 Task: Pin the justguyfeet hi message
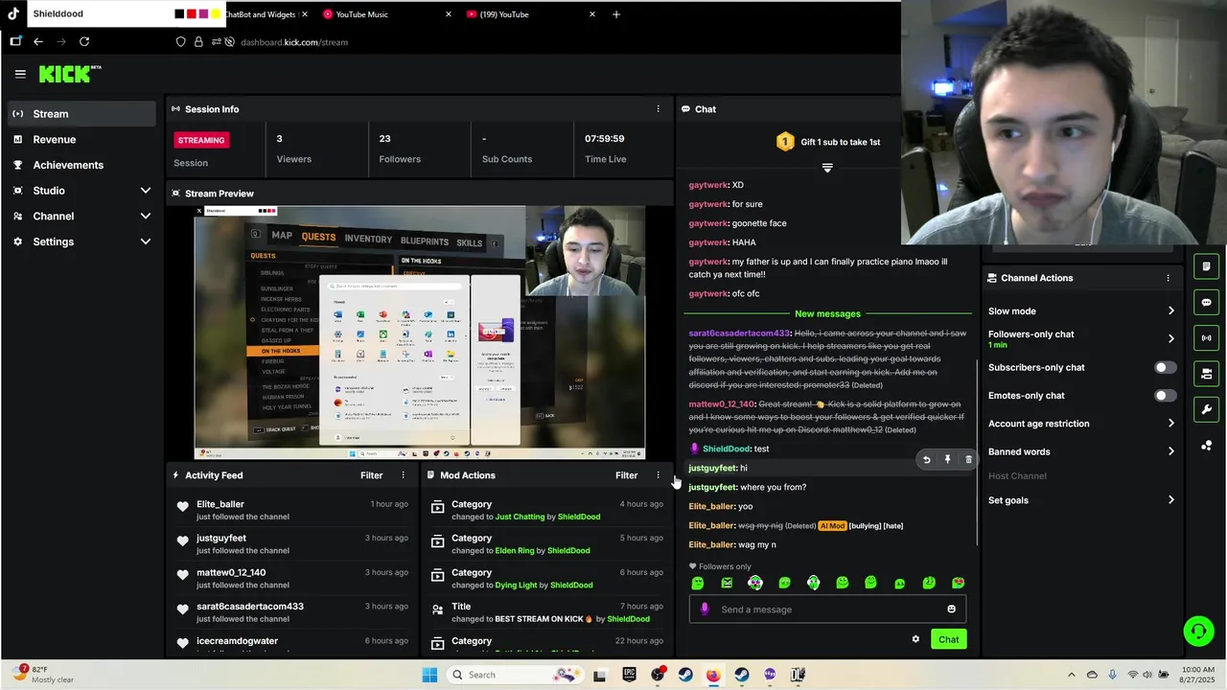tap(947, 460)
